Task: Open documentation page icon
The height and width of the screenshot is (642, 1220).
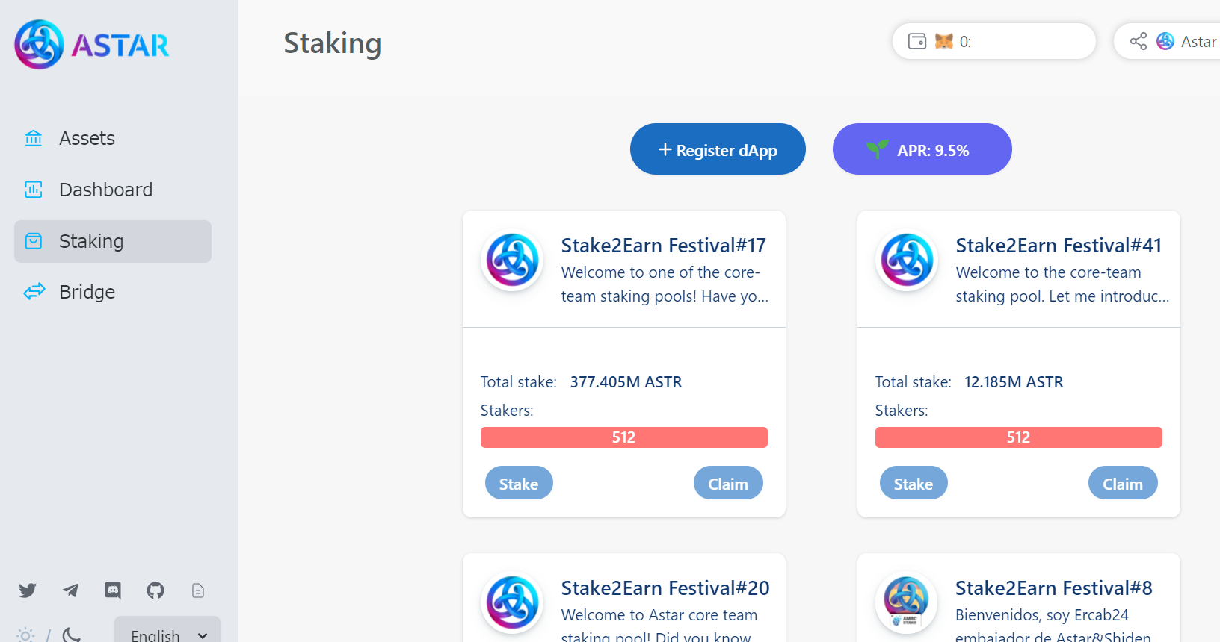Action: 198,590
